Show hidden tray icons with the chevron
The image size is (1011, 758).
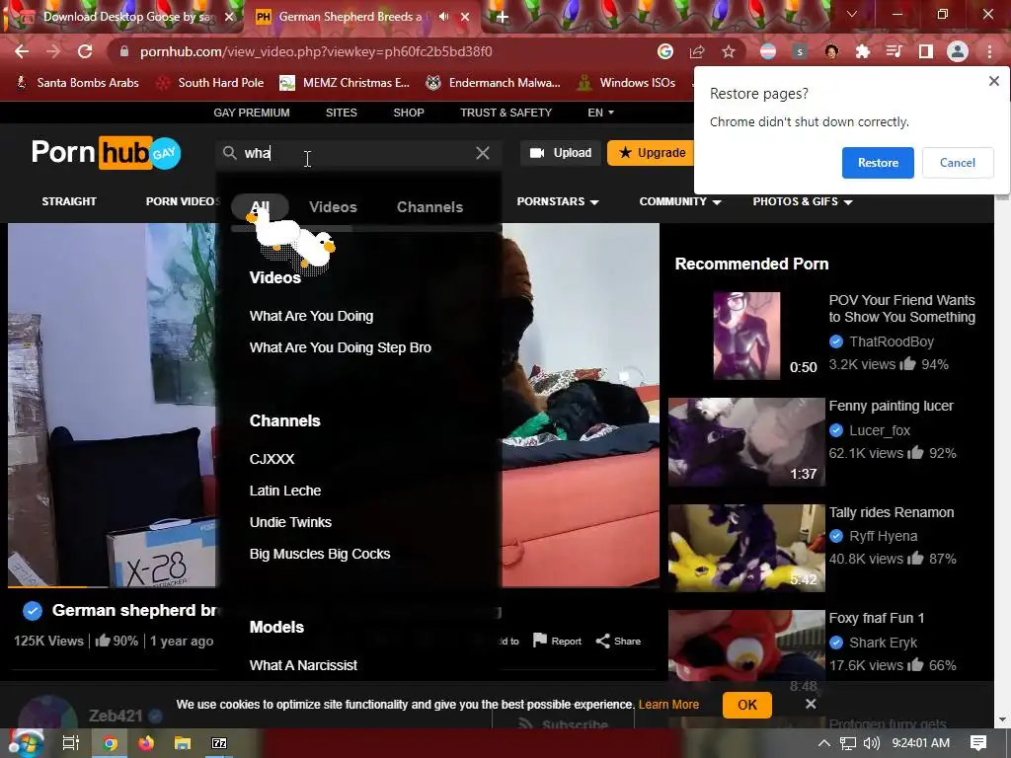click(x=824, y=743)
